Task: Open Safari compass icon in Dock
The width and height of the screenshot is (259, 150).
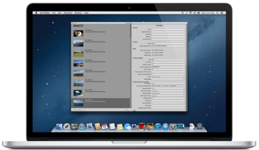Action: pyautogui.click(x=82, y=127)
